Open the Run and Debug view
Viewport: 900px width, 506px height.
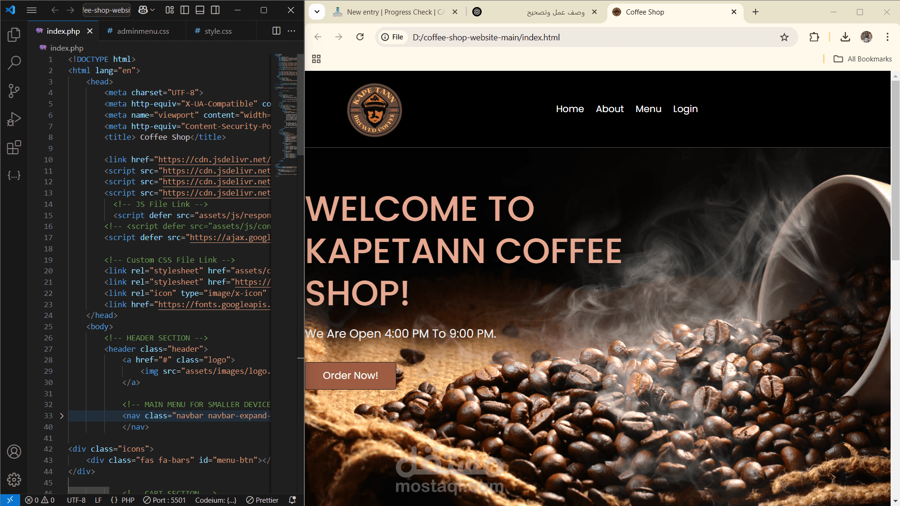point(14,119)
